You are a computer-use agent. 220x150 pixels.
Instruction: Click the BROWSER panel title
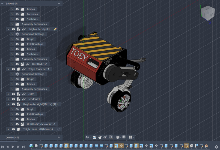click(x=12, y=4)
